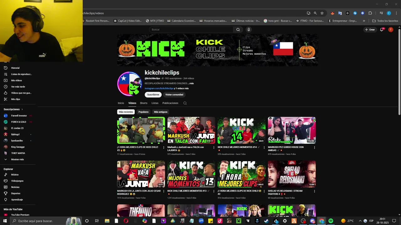The width and height of the screenshot is (401, 225).
Task: Open Chrome profile avatar F
Action: (389, 13)
